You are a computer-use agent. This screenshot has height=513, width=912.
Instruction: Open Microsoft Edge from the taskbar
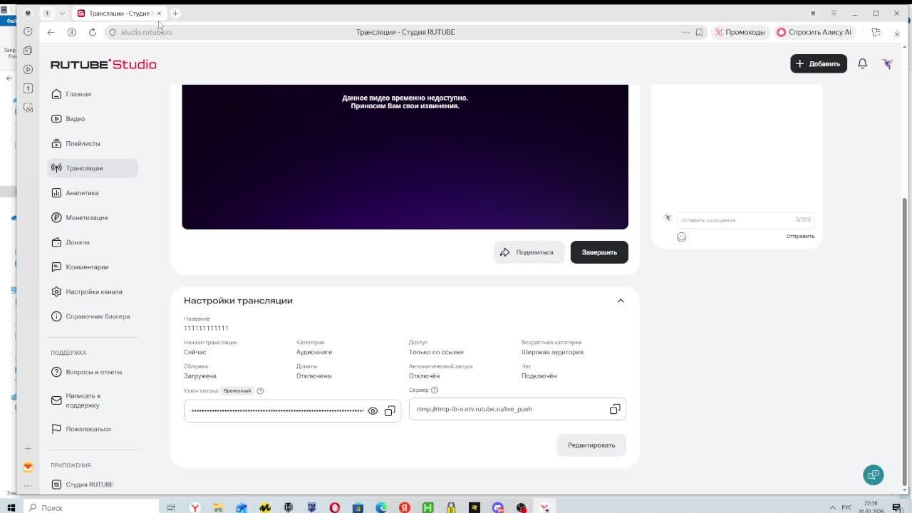coord(381,507)
